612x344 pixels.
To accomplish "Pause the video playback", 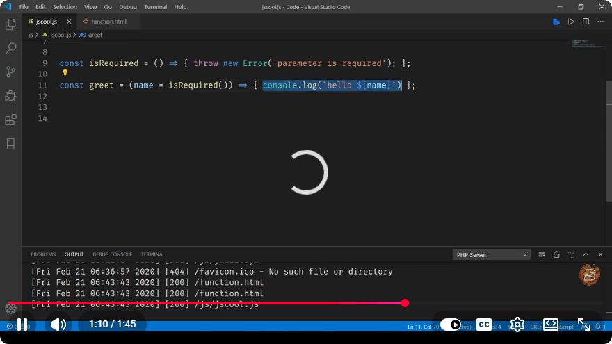I will click(x=22, y=325).
